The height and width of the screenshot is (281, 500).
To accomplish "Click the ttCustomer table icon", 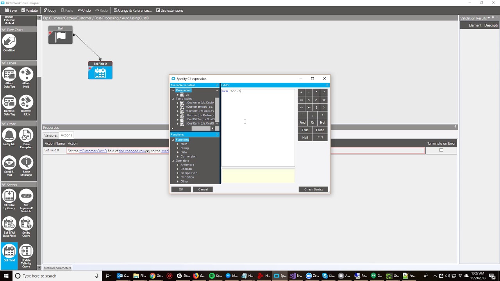I will pos(182,103).
